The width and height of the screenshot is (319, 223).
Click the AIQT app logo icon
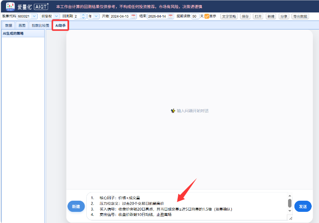[x=10, y=6]
